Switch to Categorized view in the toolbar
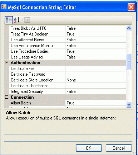The width and height of the screenshot is (138, 155). coord(9,20)
